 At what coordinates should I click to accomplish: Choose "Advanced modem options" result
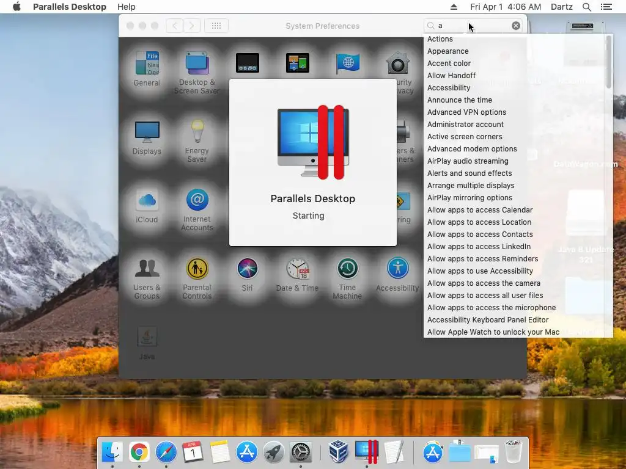(x=472, y=149)
